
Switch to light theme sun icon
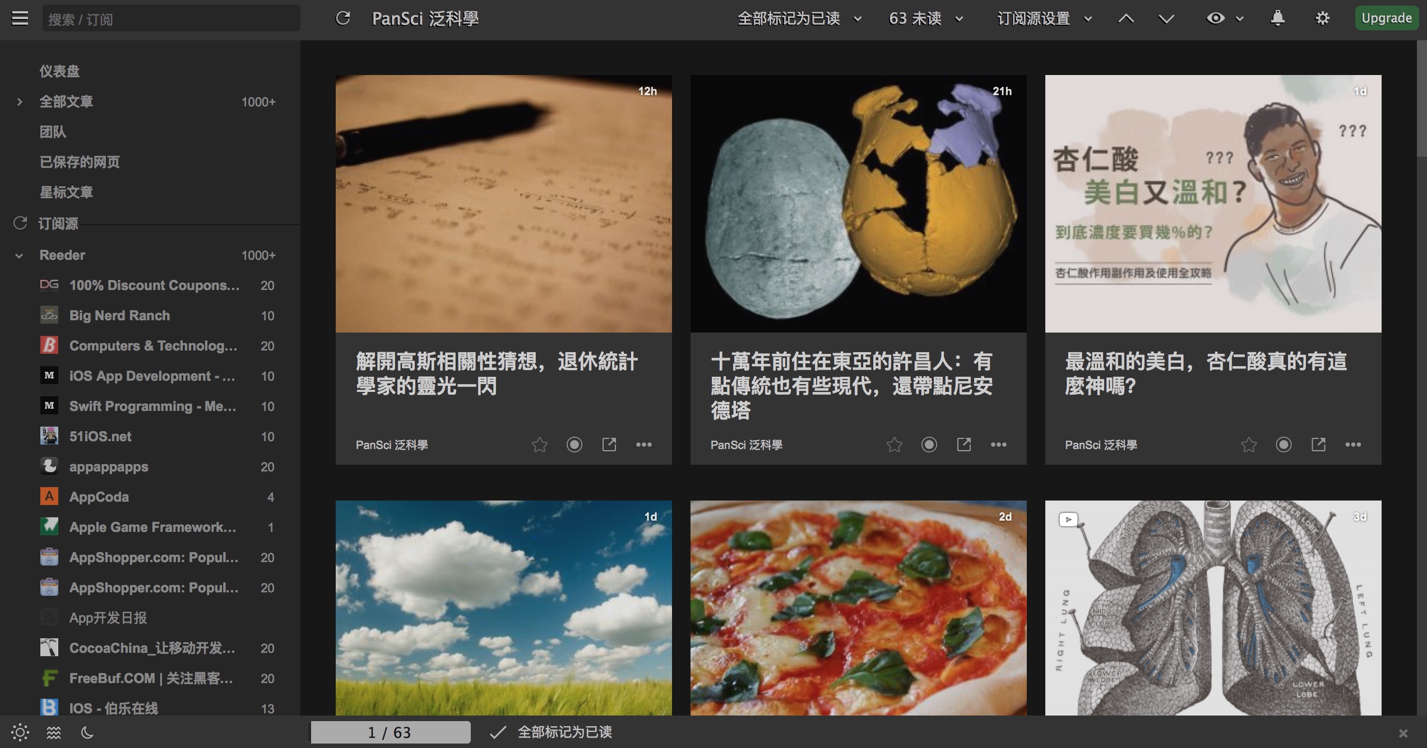pyautogui.click(x=20, y=732)
